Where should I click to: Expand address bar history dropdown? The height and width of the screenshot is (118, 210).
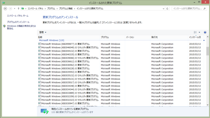164,9
